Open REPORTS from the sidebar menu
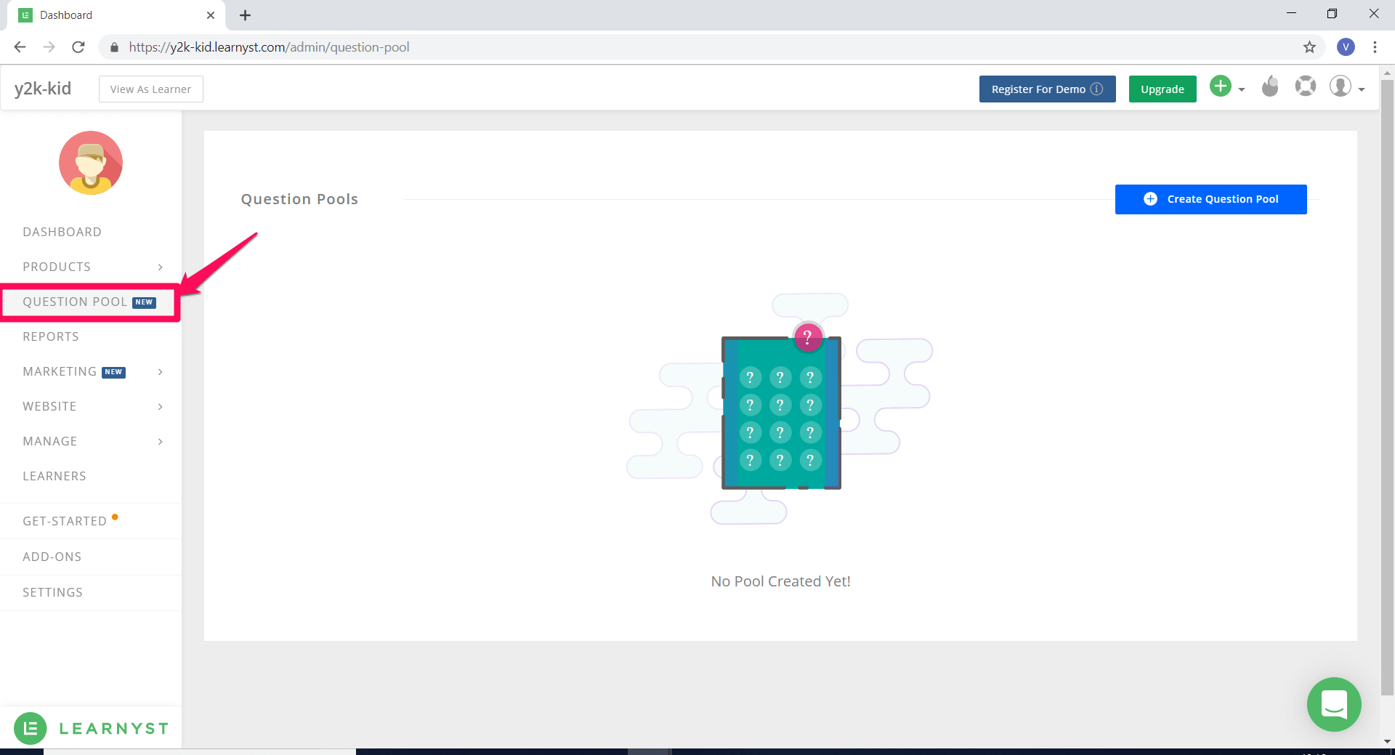This screenshot has width=1395, height=755. coord(51,336)
